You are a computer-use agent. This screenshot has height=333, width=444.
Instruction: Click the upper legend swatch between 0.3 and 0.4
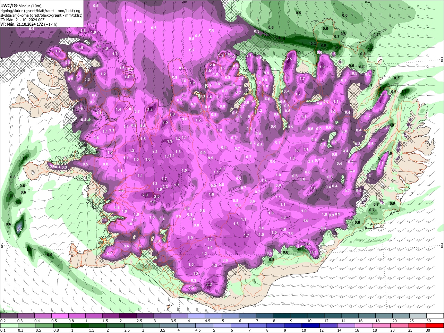coord(26,316)
